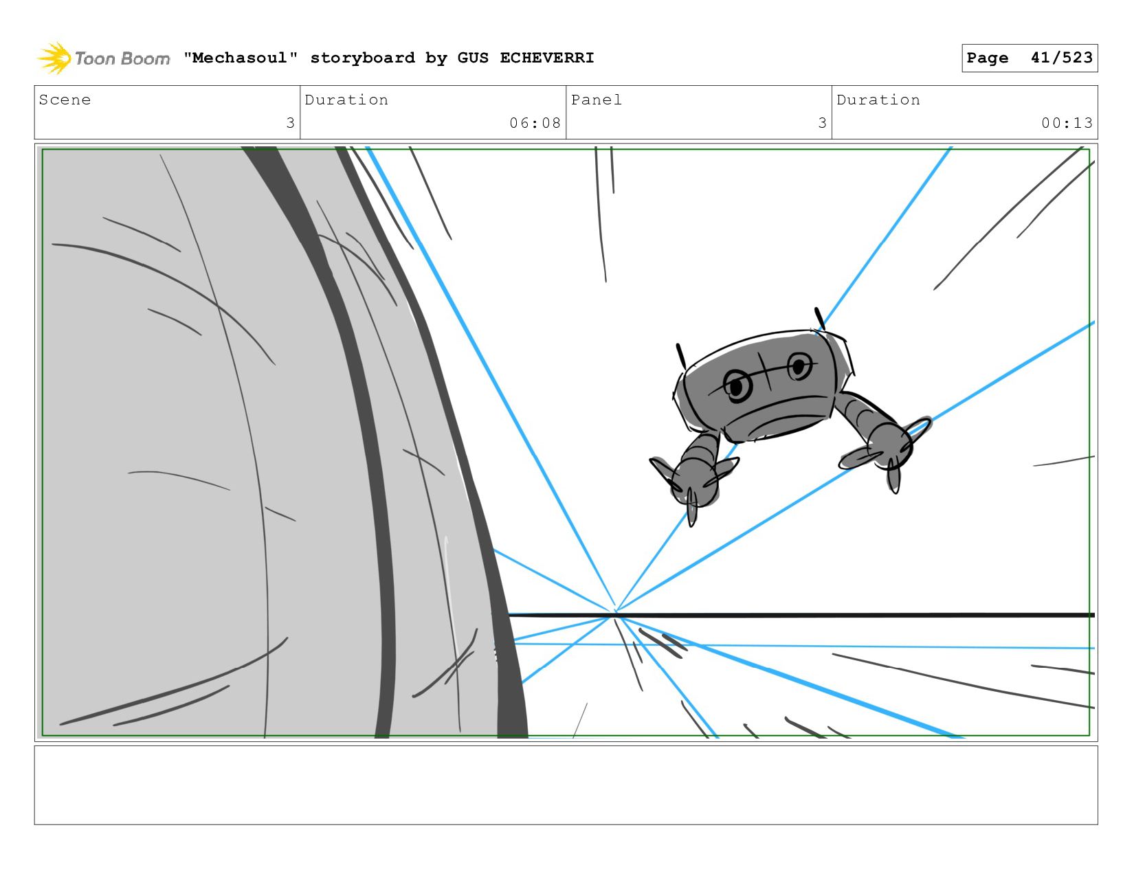This screenshot has width=1134, height=876.
Task: Click the empty notes box below the panel
Action: click(566, 785)
